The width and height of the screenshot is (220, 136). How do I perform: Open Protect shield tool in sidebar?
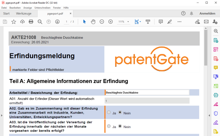click(216, 113)
